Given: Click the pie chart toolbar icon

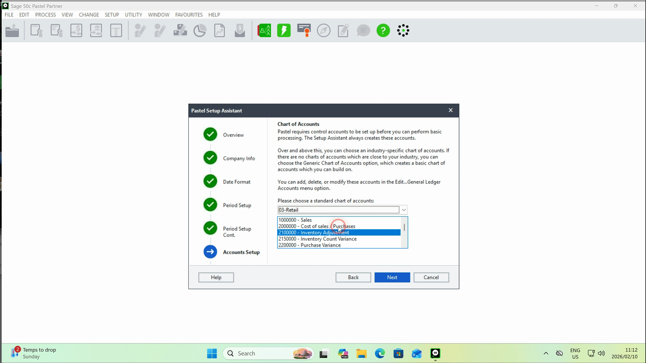Looking at the screenshot, I should point(200,31).
